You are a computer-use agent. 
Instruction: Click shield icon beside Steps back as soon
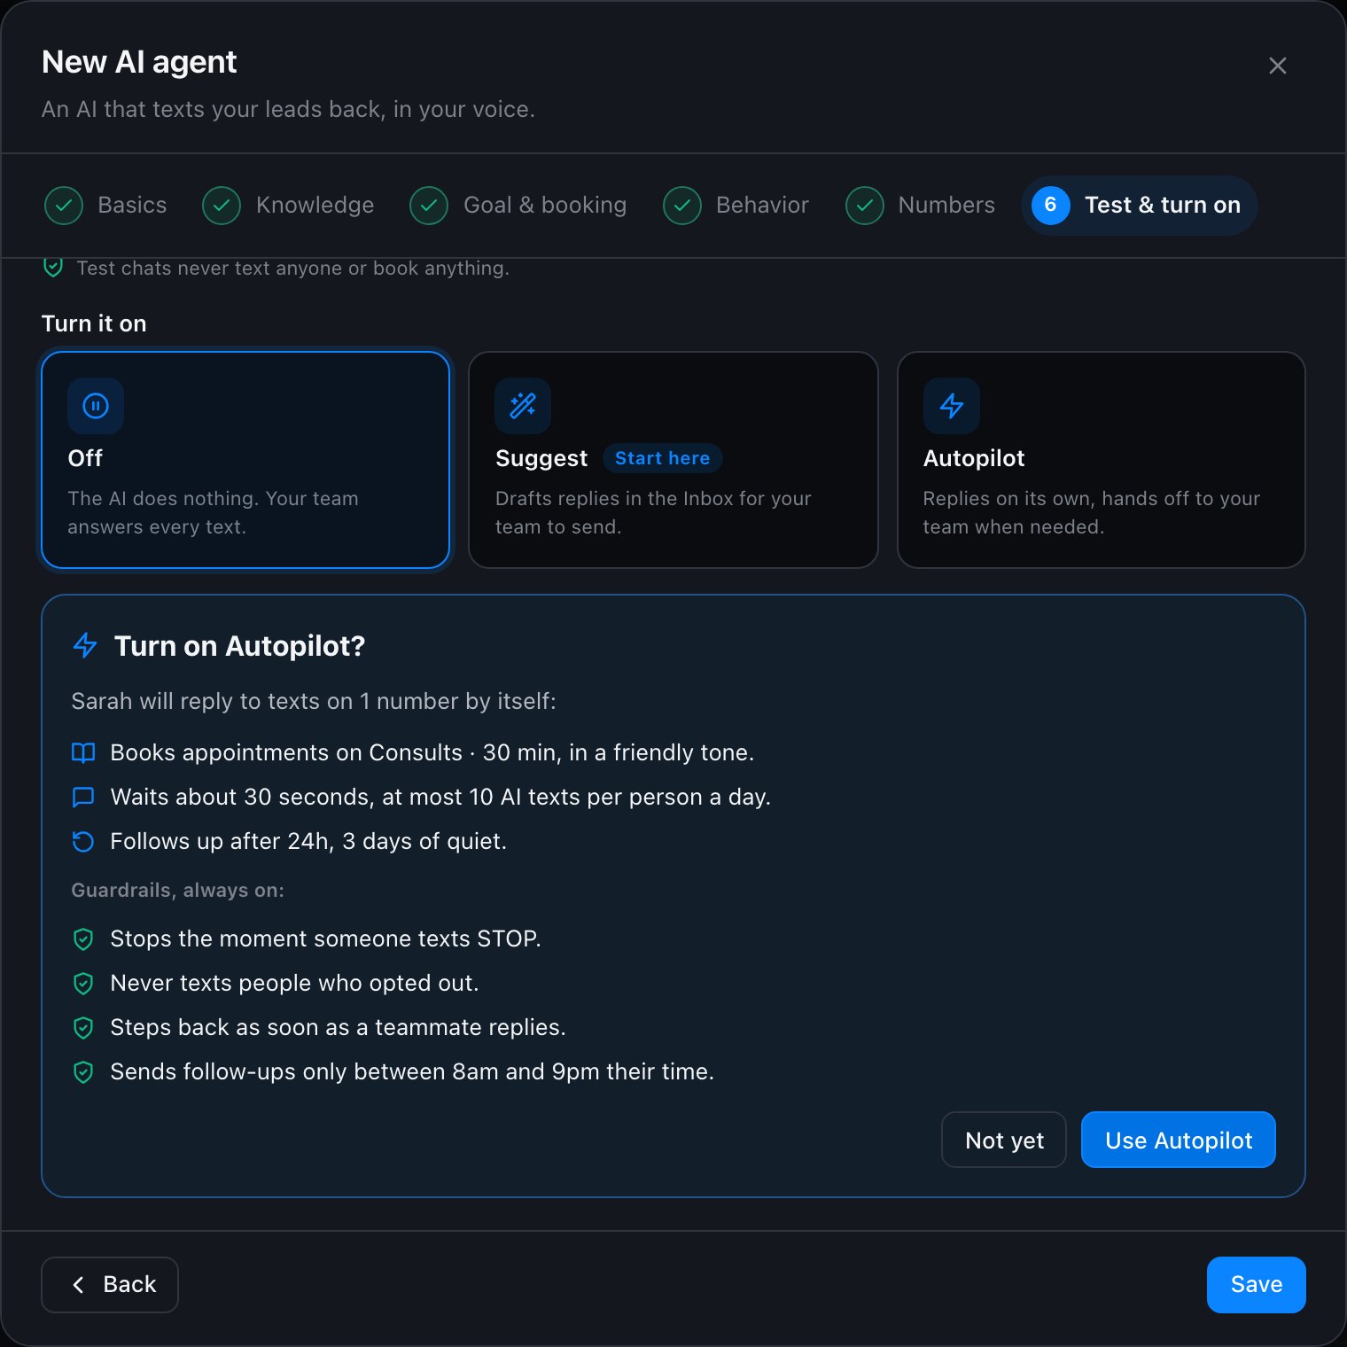(x=83, y=1028)
